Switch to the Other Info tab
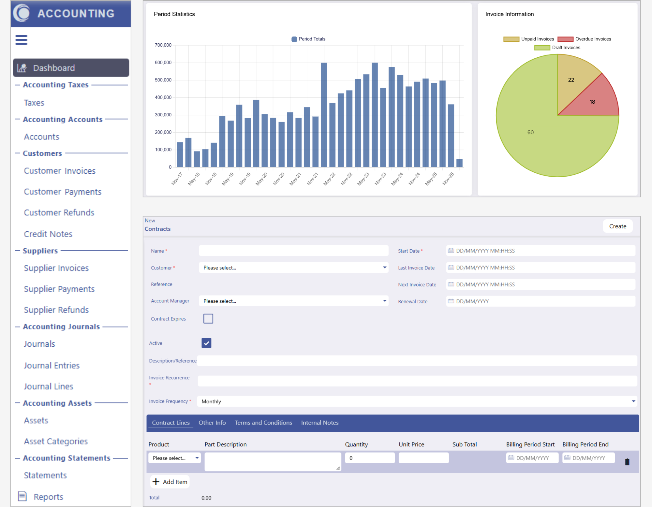The image size is (652, 507). point(212,423)
